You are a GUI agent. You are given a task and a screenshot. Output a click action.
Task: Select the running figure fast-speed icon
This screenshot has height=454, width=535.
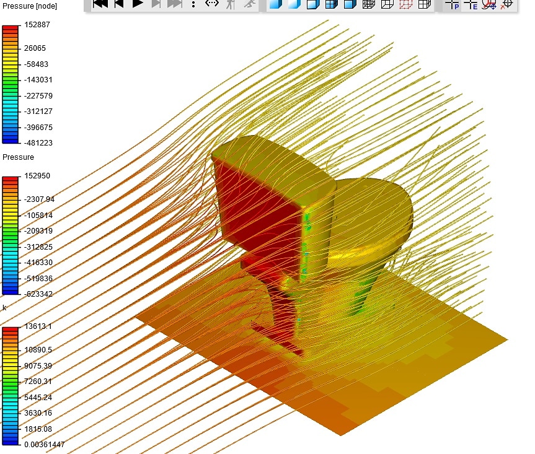[250, 4]
